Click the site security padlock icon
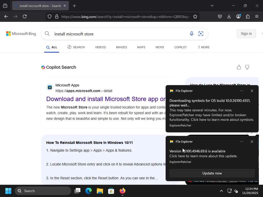The width and height of the screenshot is (263, 197). coord(57,16)
